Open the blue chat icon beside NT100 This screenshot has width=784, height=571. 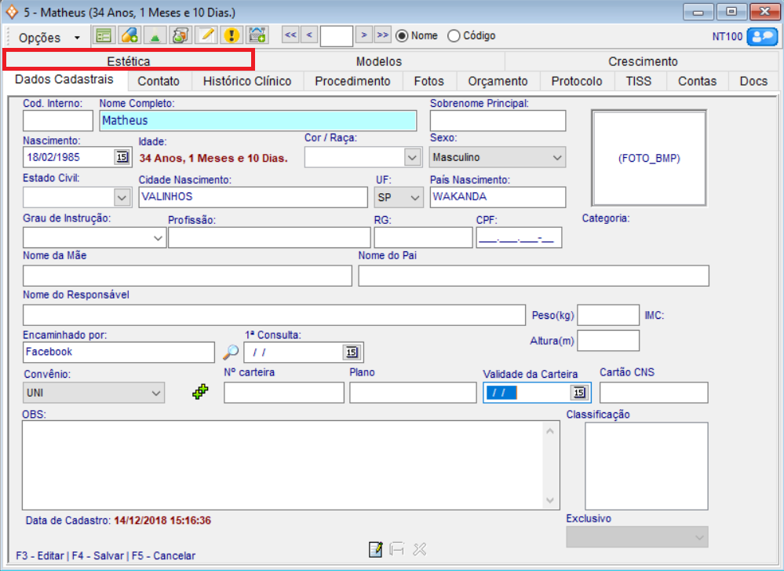[761, 36]
